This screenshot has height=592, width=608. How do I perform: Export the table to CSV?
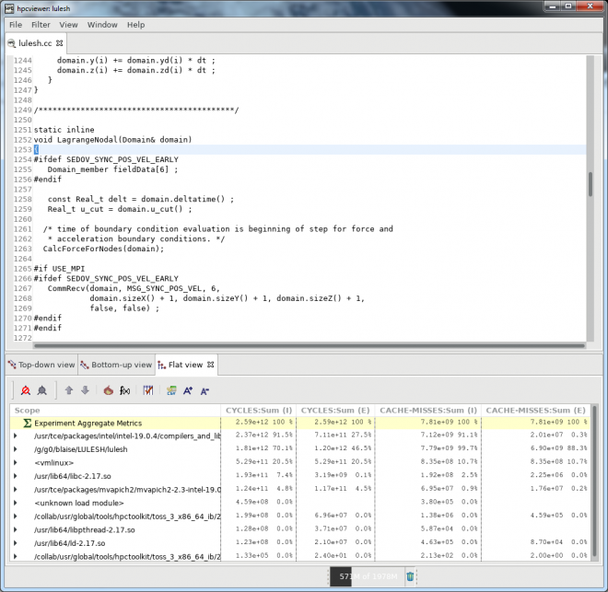(171, 390)
